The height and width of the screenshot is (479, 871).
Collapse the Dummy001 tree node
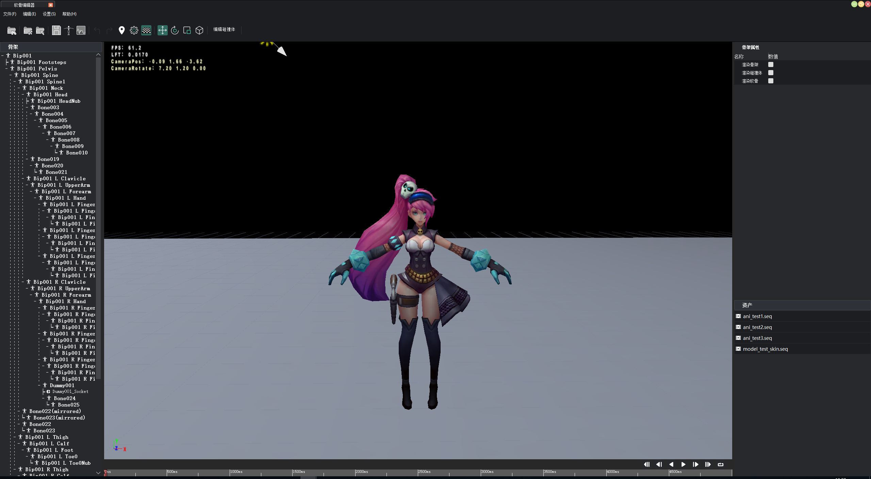[x=39, y=385]
